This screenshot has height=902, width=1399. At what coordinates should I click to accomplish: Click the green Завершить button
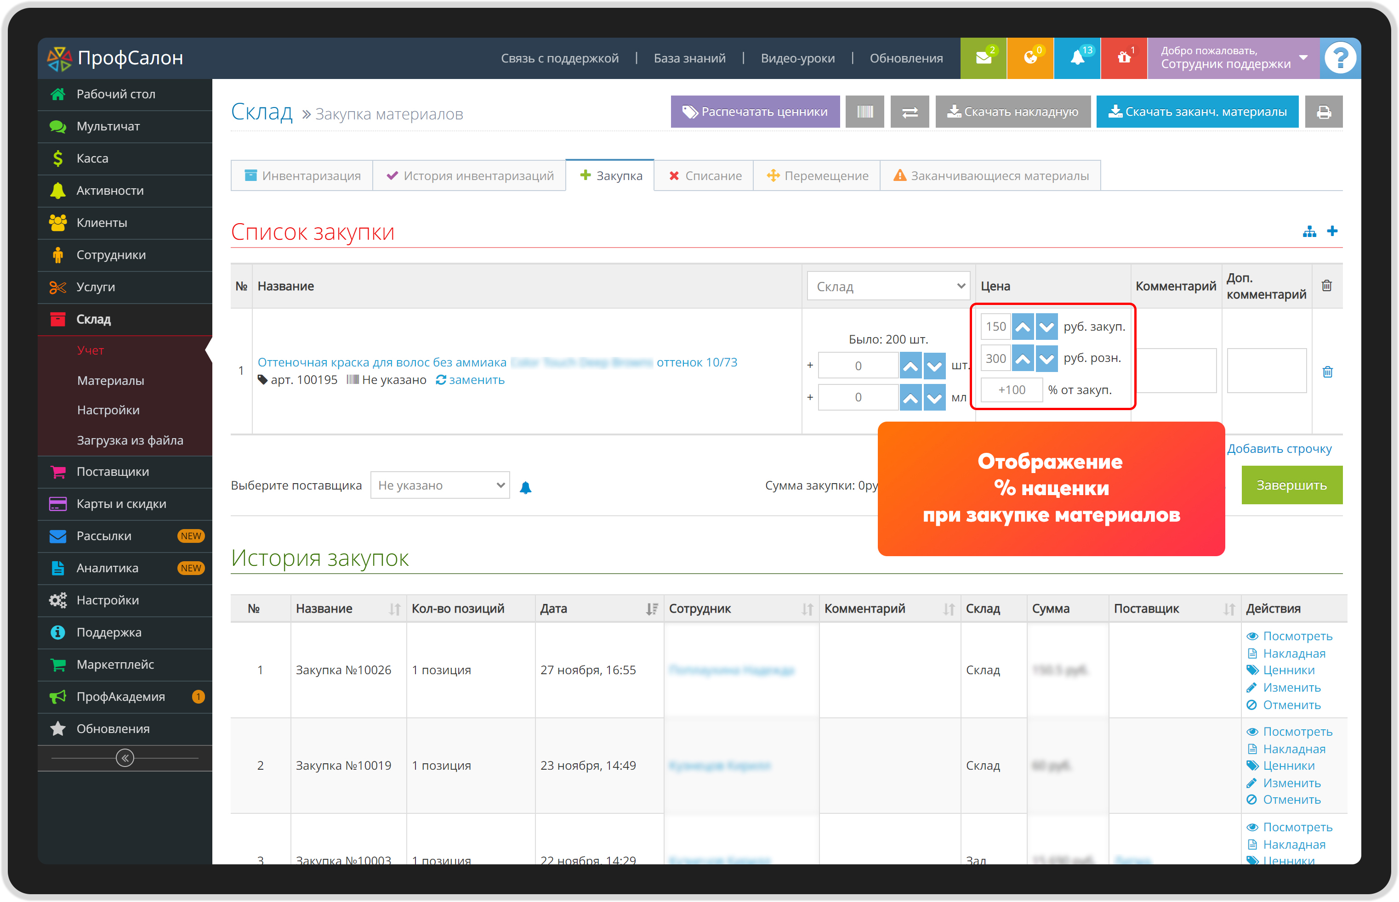click(x=1292, y=485)
